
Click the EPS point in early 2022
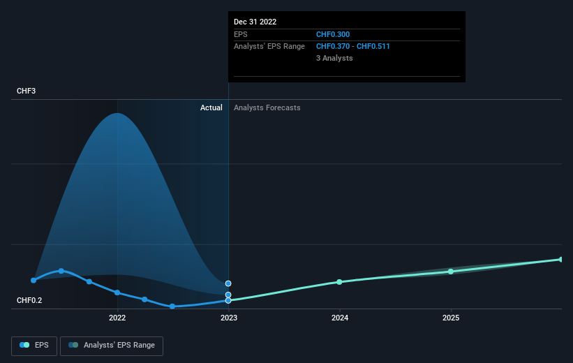(x=144, y=299)
